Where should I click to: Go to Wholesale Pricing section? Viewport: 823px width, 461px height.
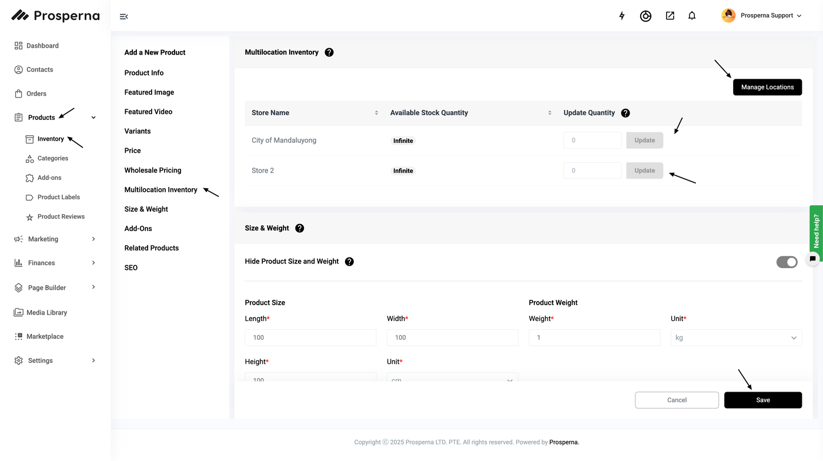pyautogui.click(x=153, y=170)
